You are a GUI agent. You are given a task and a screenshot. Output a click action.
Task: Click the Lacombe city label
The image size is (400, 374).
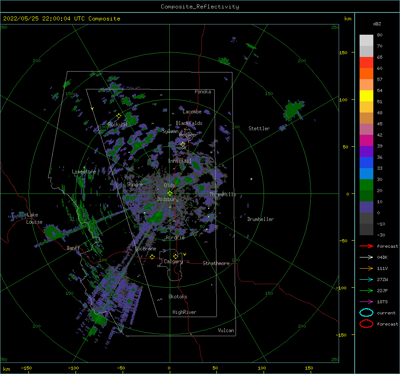(x=192, y=112)
